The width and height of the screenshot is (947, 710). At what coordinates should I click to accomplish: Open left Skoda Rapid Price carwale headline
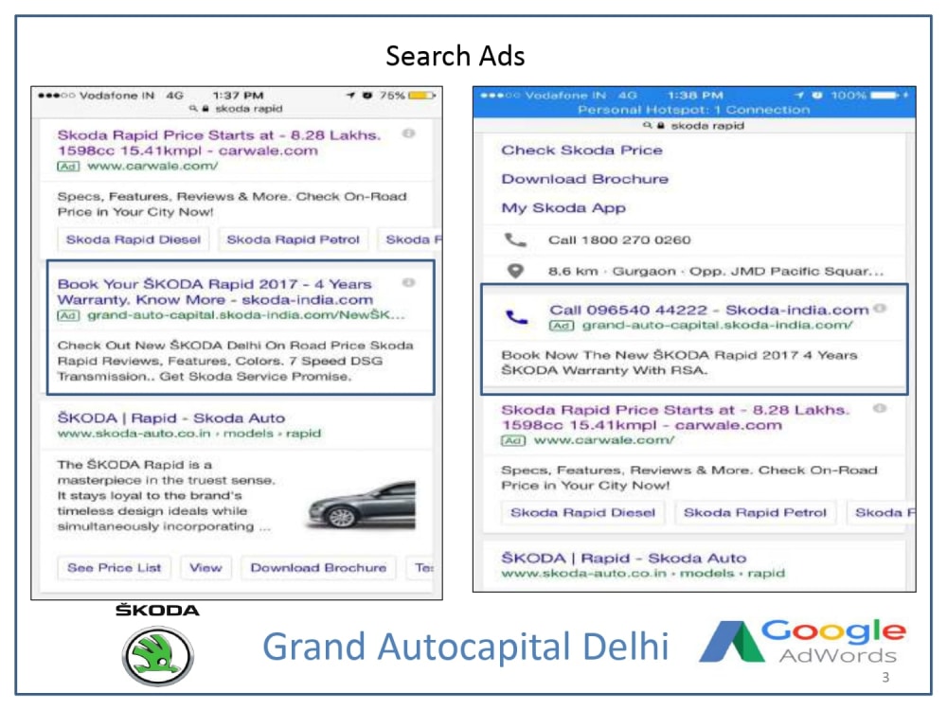220,143
